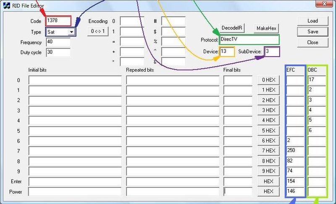Focus the Code field containing 1378
The width and height of the screenshot is (336, 204).
[58, 21]
